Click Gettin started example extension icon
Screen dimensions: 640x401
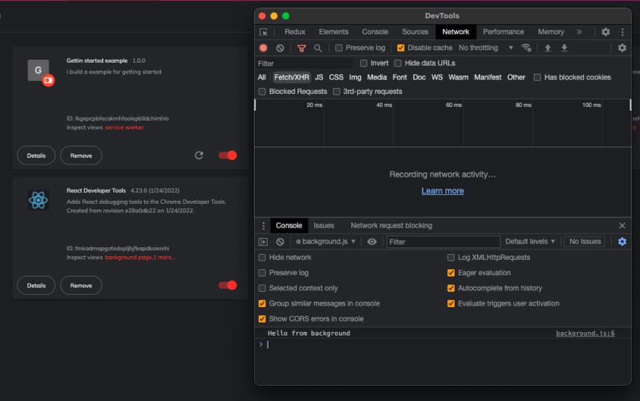(39, 71)
